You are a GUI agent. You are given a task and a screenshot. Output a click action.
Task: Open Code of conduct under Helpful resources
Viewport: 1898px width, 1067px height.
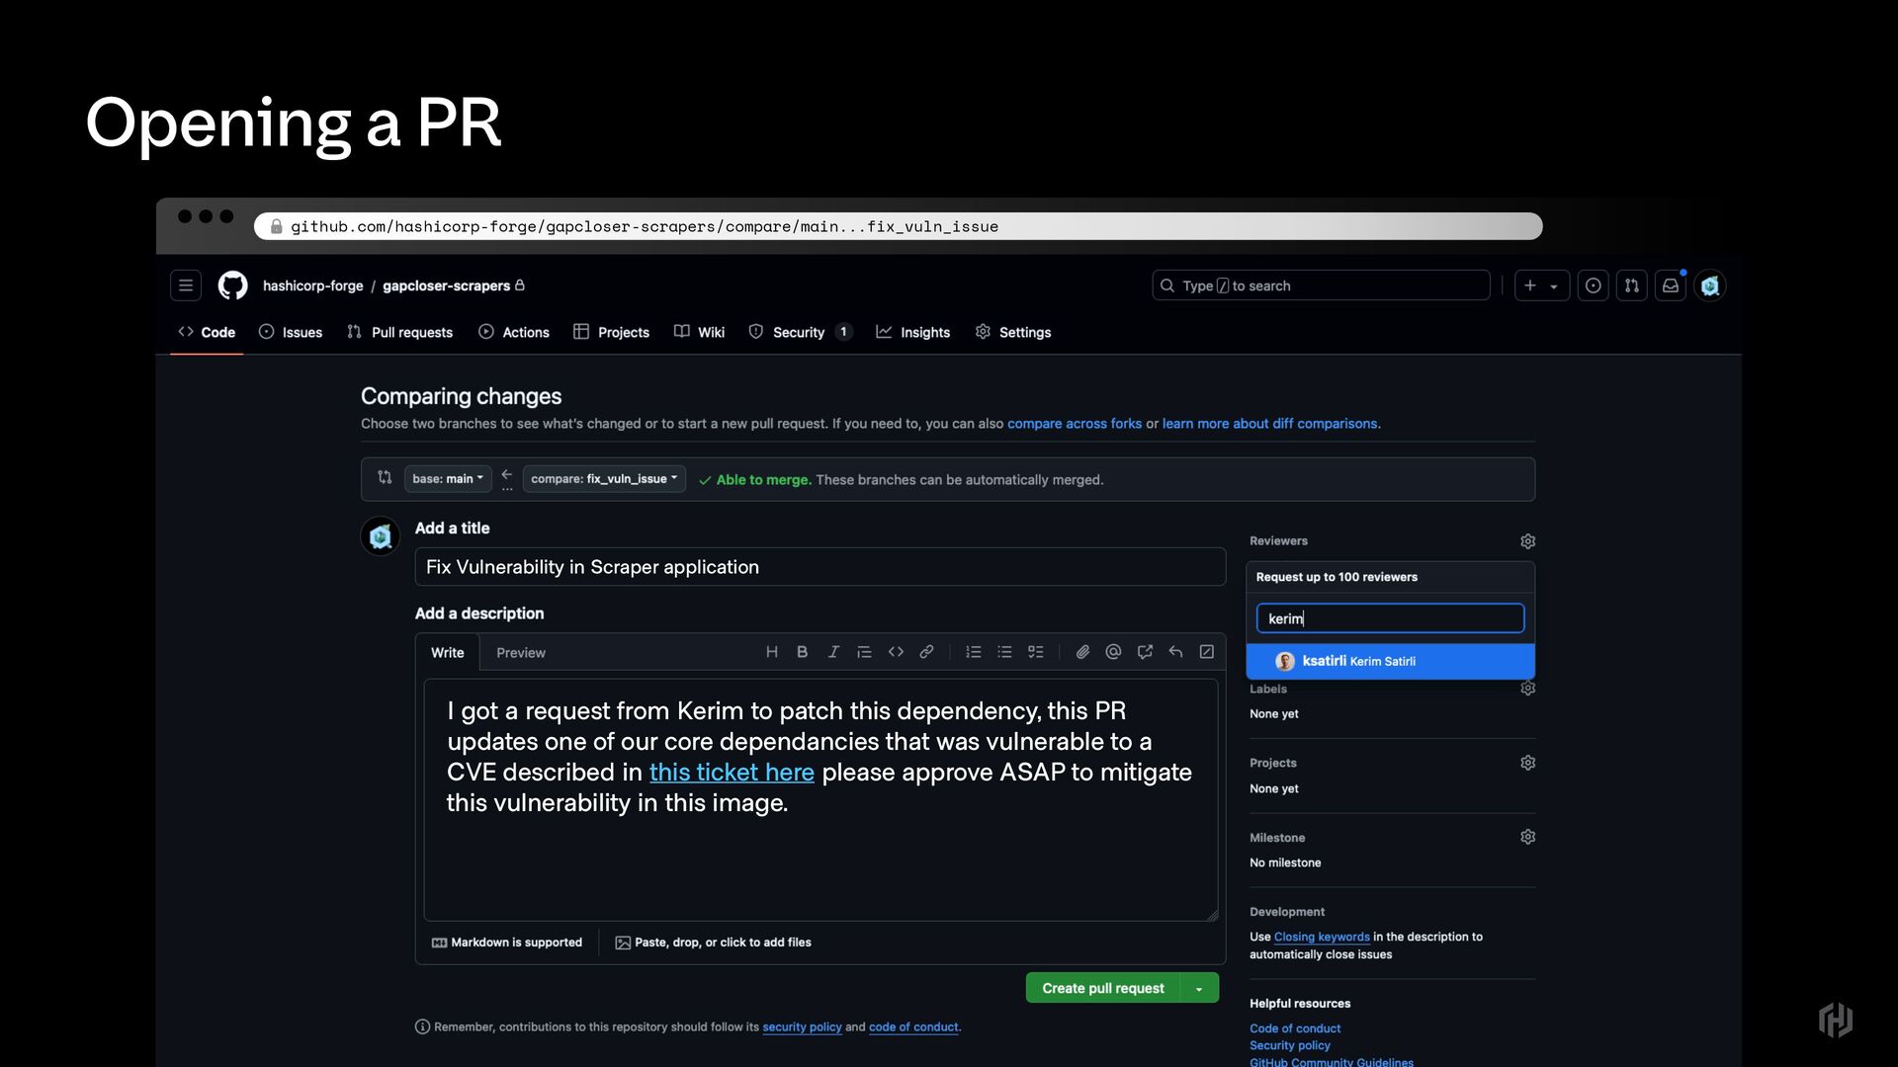click(1295, 1028)
